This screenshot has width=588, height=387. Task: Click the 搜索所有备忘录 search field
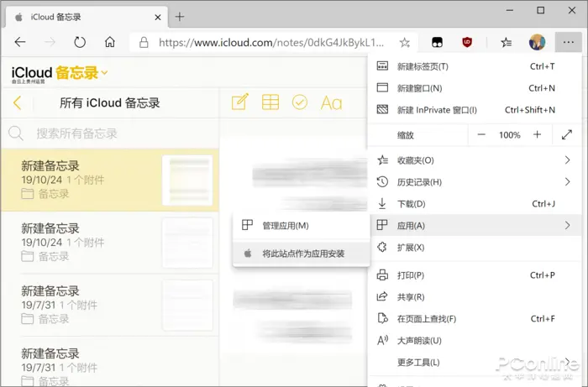(x=110, y=133)
